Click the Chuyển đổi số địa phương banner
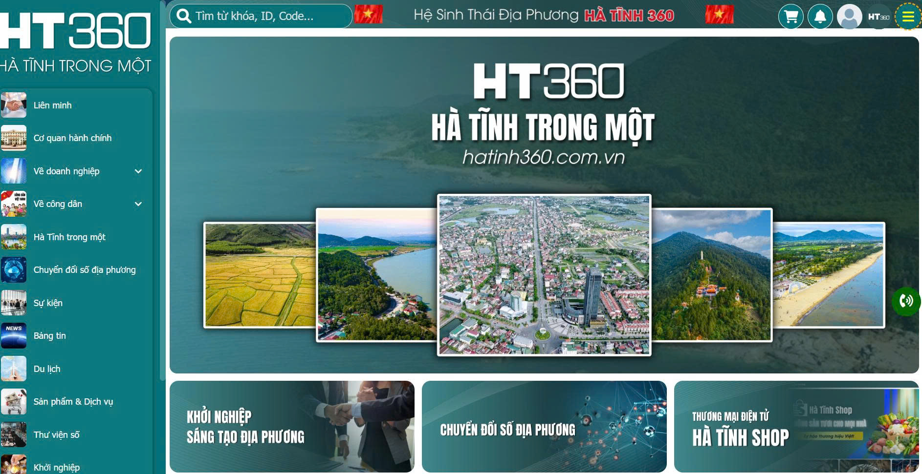The height and width of the screenshot is (474, 922). [544, 427]
